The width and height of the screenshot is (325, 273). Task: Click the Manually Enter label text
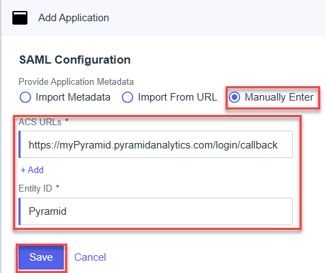(x=279, y=97)
